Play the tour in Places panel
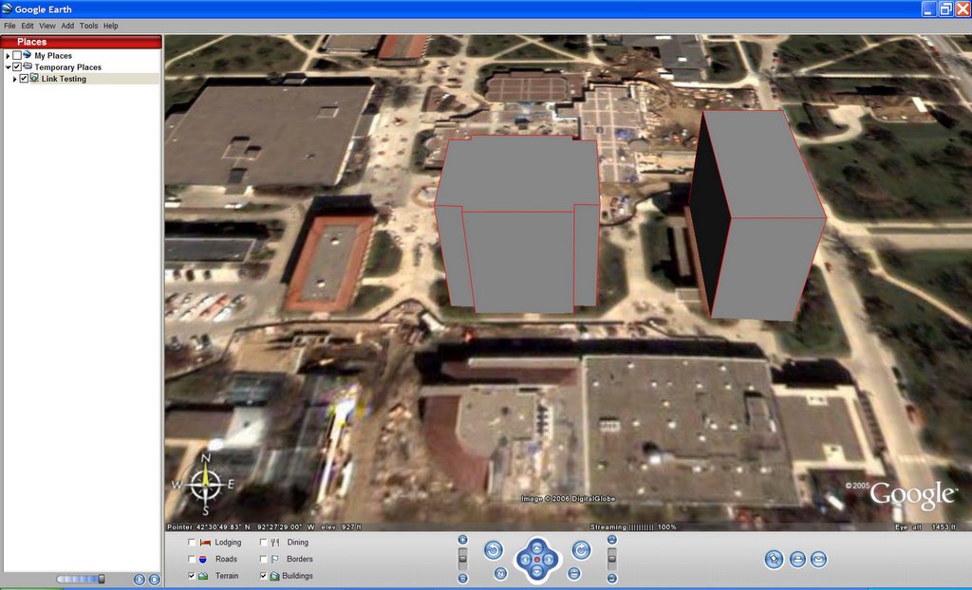 139,580
